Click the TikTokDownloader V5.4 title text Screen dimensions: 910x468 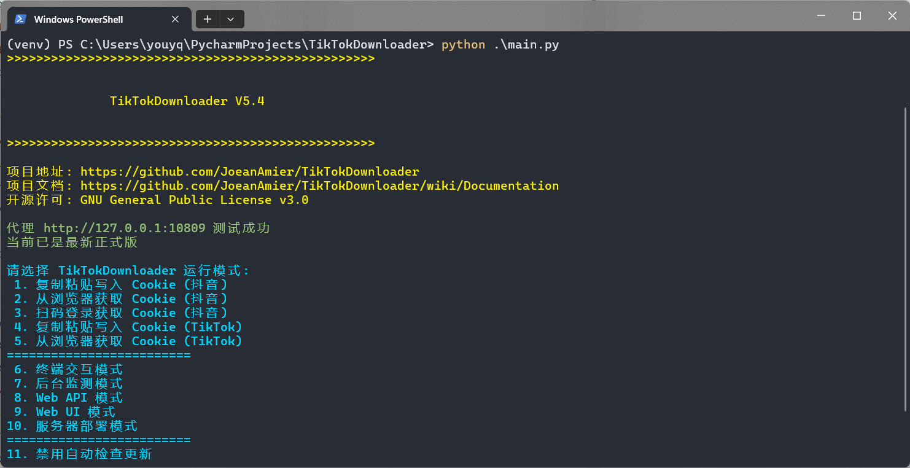187,101
